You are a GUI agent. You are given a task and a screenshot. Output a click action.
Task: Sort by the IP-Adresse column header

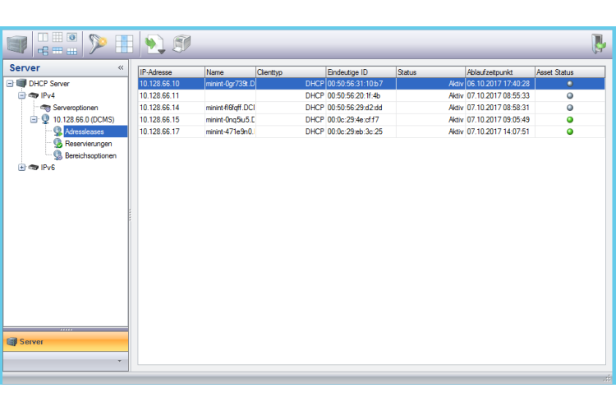click(x=171, y=72)
